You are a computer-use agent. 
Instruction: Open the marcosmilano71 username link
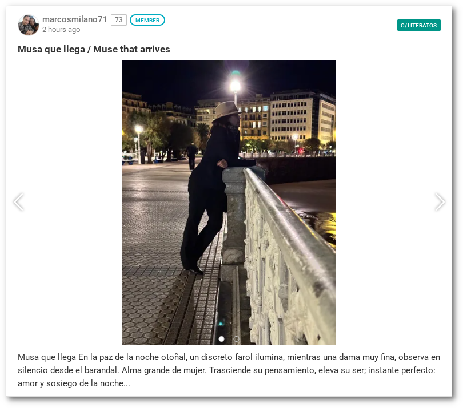[x=75, y=19]
